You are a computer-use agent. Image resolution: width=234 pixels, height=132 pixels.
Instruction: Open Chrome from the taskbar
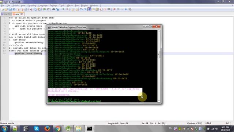coord(58,129)
